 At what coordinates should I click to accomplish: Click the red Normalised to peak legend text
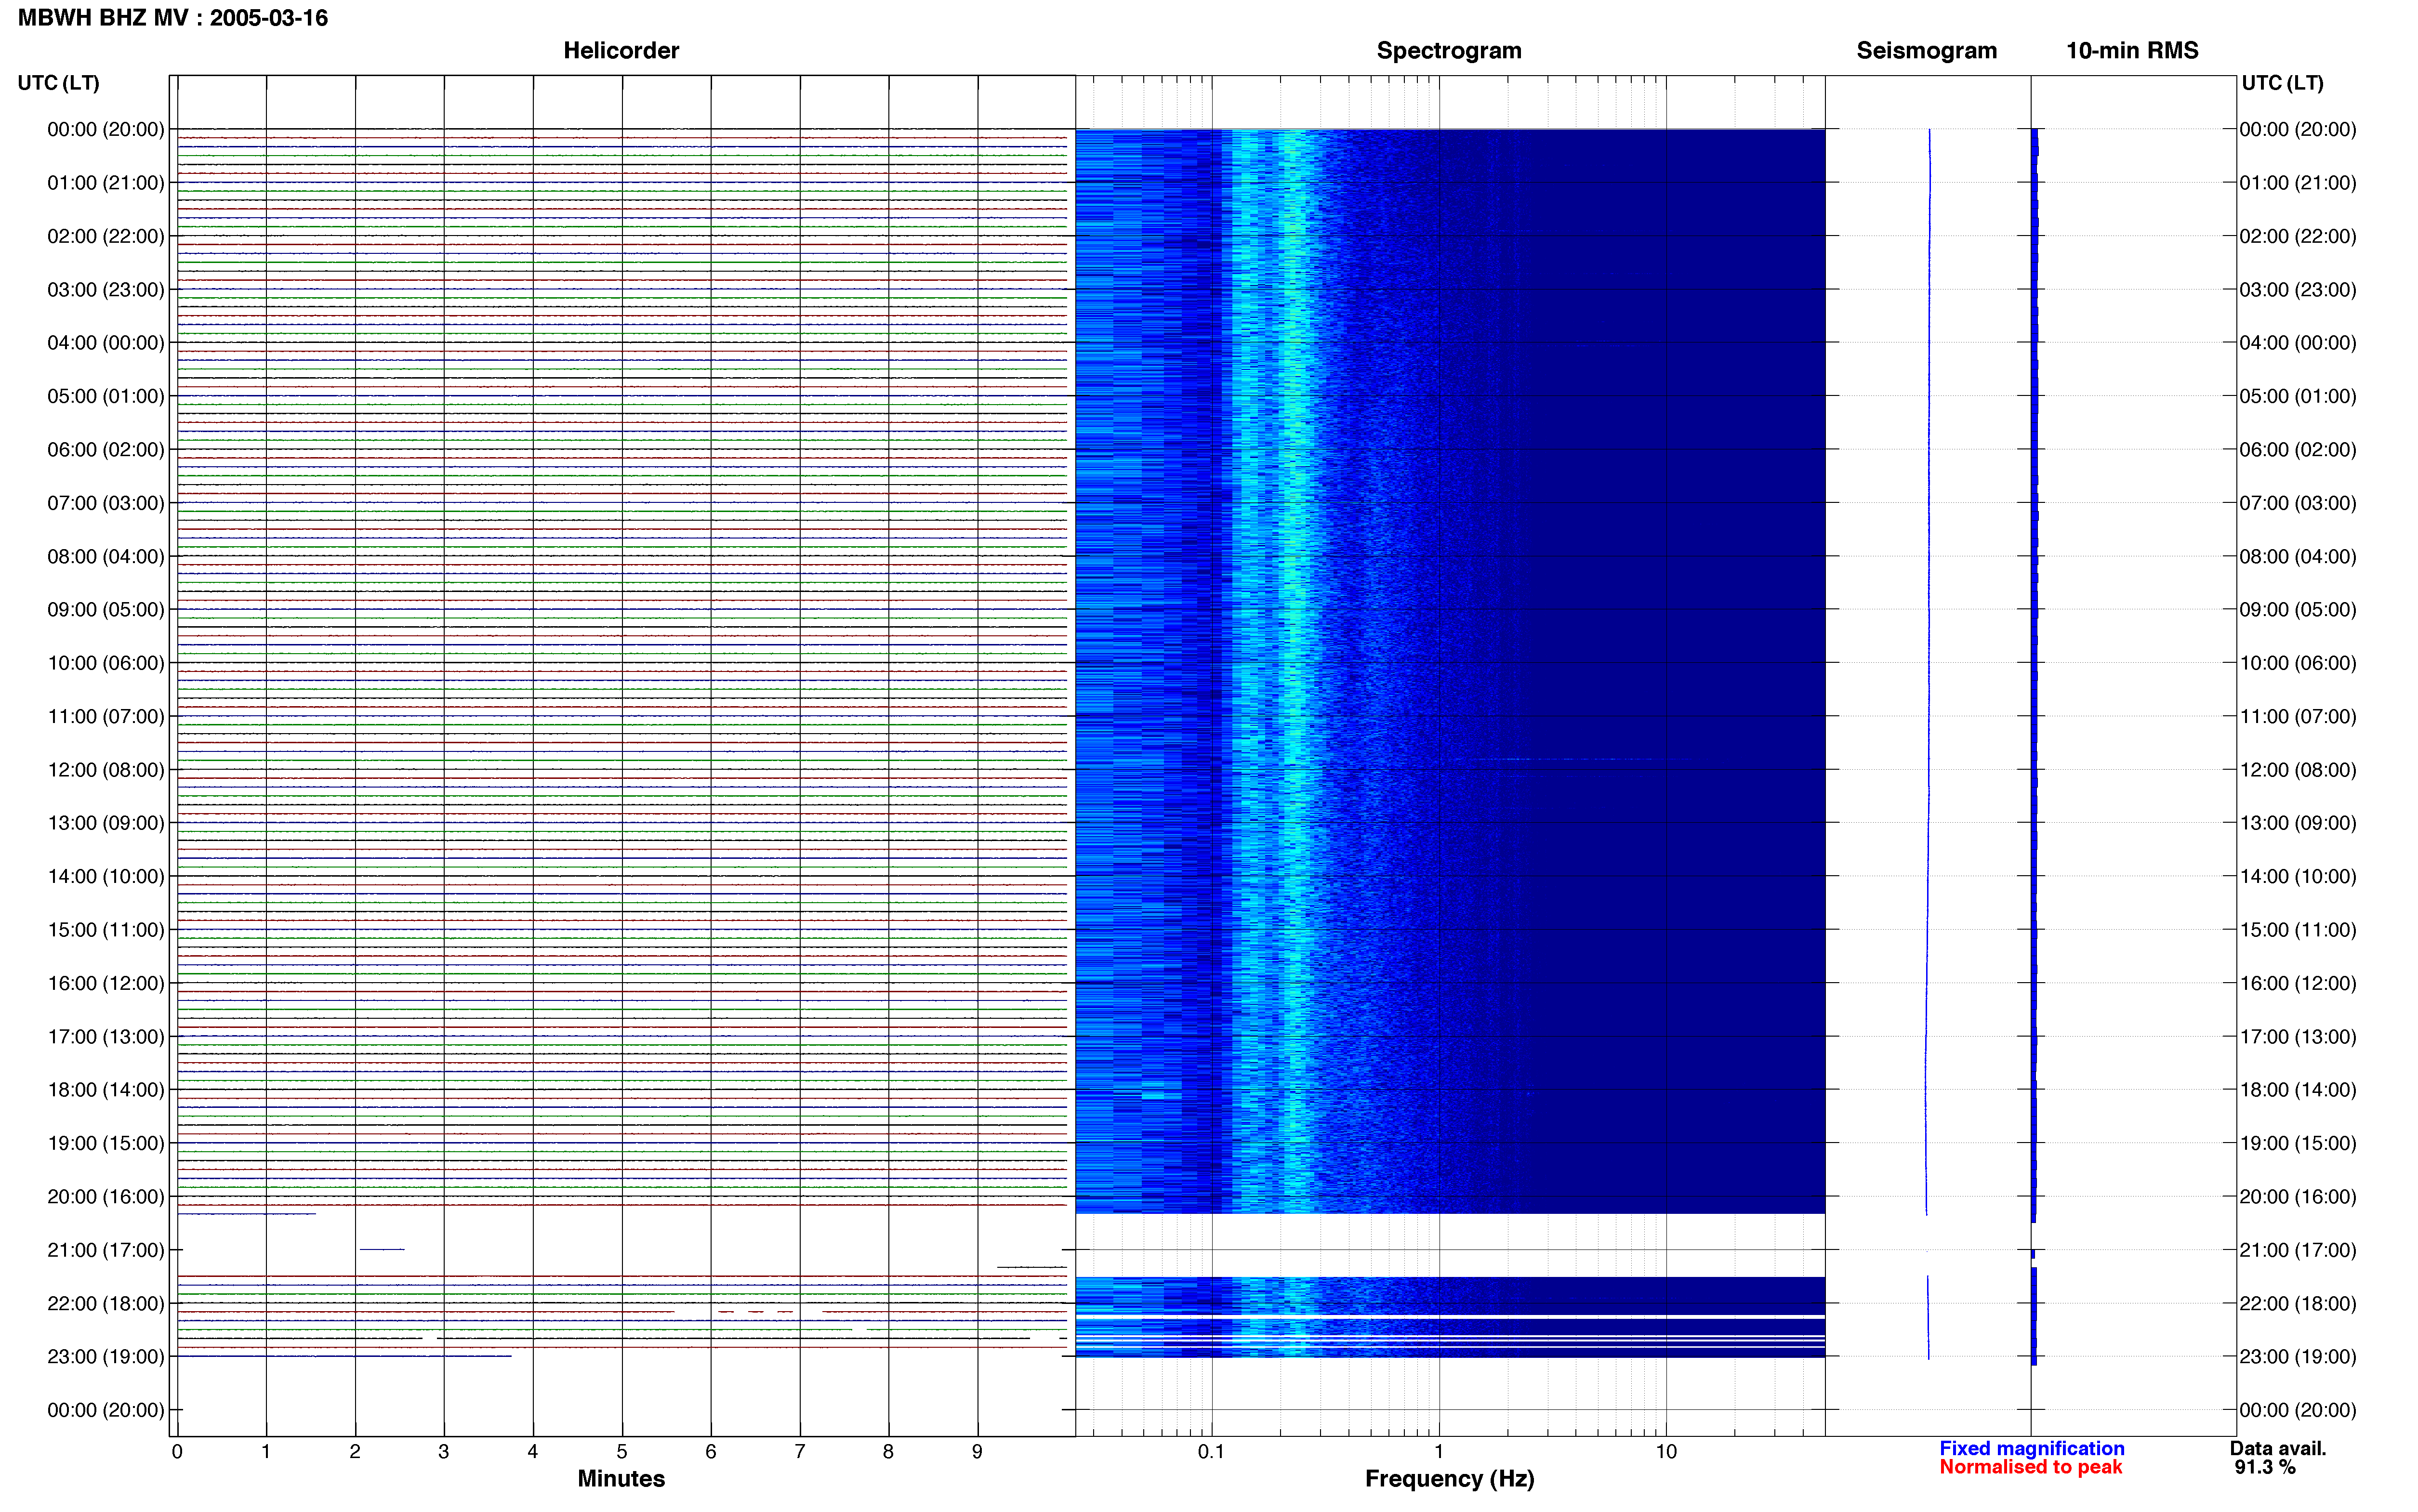tap(2030, 1467)
